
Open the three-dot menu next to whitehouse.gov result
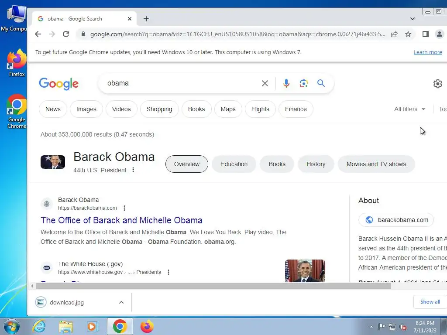[168, 272]
